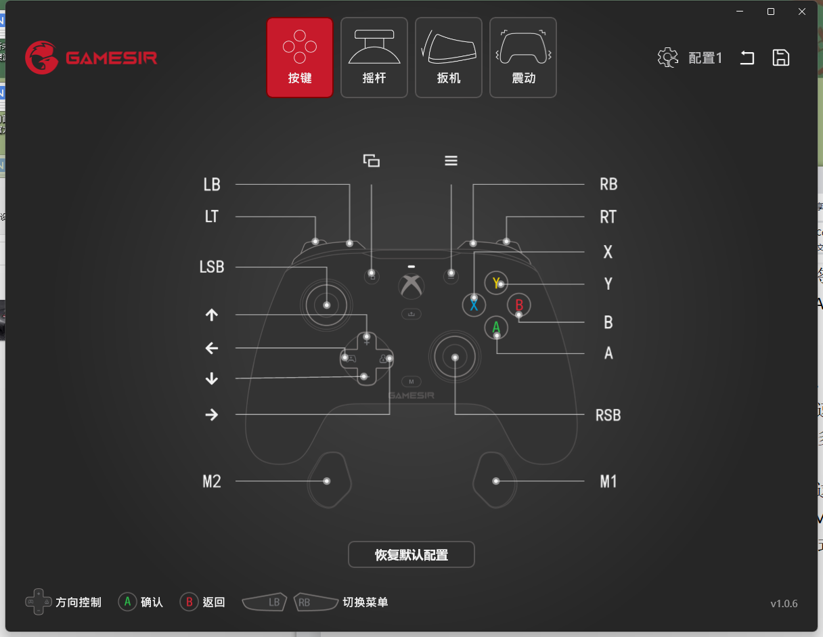
Task: Click the hamburger menu icon above controller
Action: pos(451,160)
